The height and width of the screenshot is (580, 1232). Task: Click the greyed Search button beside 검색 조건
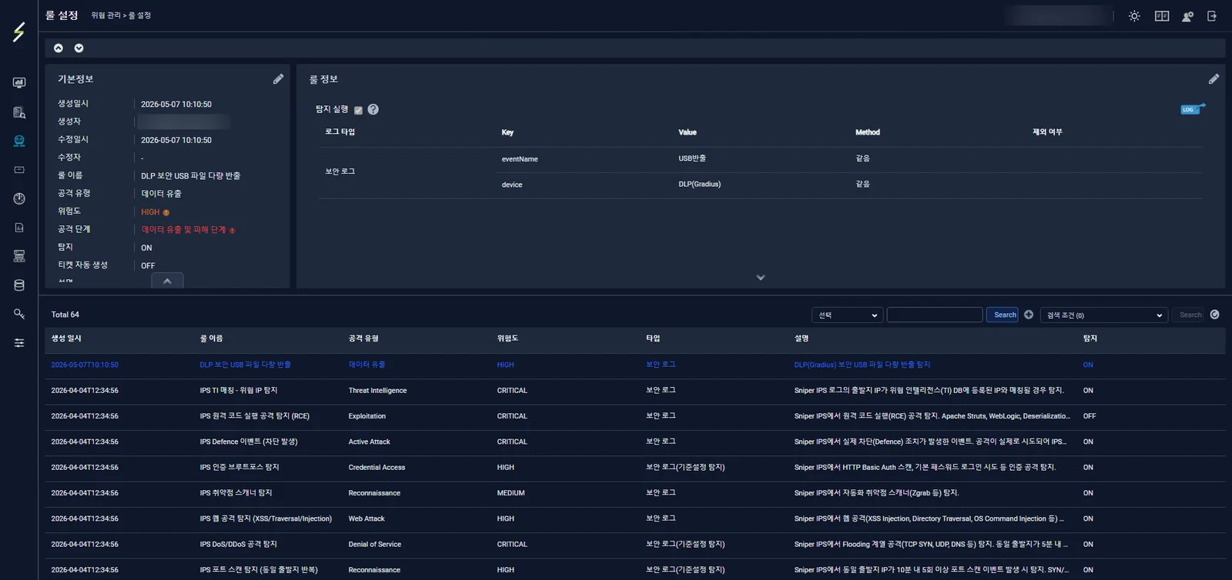point(1190,315)
